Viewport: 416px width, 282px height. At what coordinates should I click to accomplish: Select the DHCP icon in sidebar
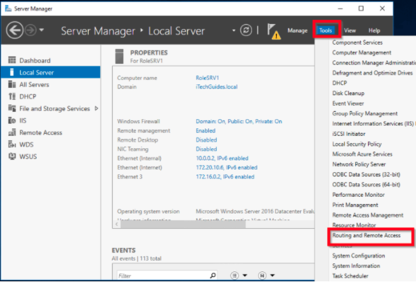(11, 96)
